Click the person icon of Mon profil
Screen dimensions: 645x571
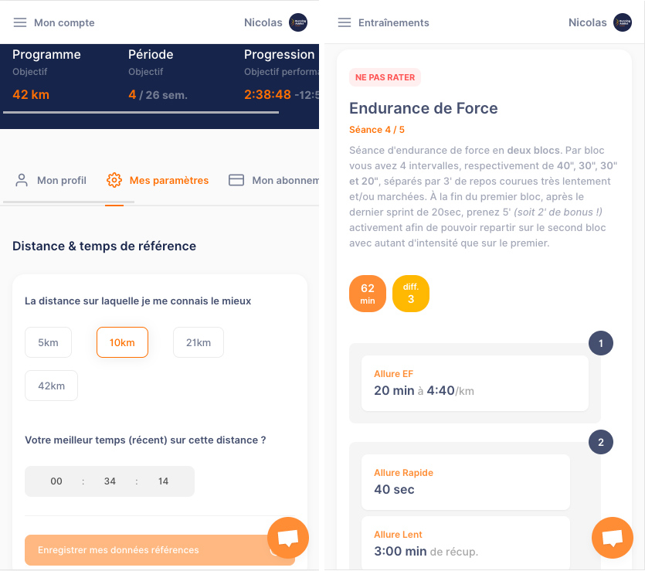point(22,180)
